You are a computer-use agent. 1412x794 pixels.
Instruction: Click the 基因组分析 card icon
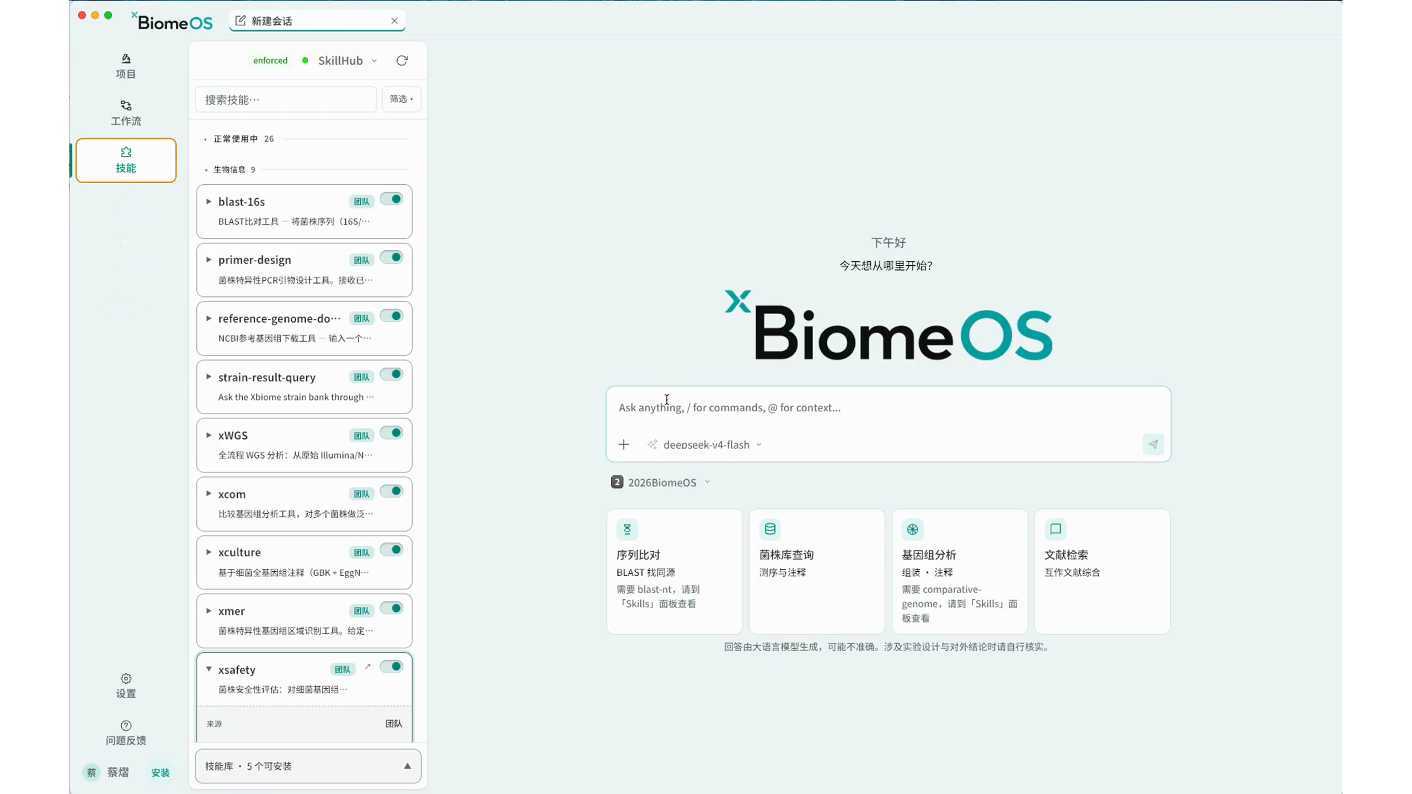click(x=912, y=529)
